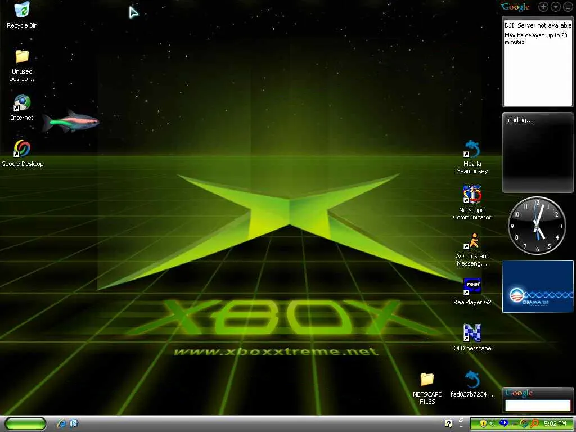Screen dimensions: 576x432
Task: Launch the OLD netscape shortcut
Action: tap(472, 338)
